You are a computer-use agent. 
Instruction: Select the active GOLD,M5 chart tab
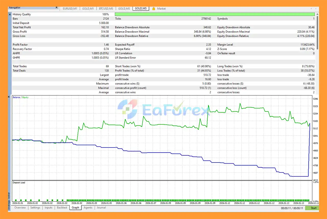(x=141, y=8)
